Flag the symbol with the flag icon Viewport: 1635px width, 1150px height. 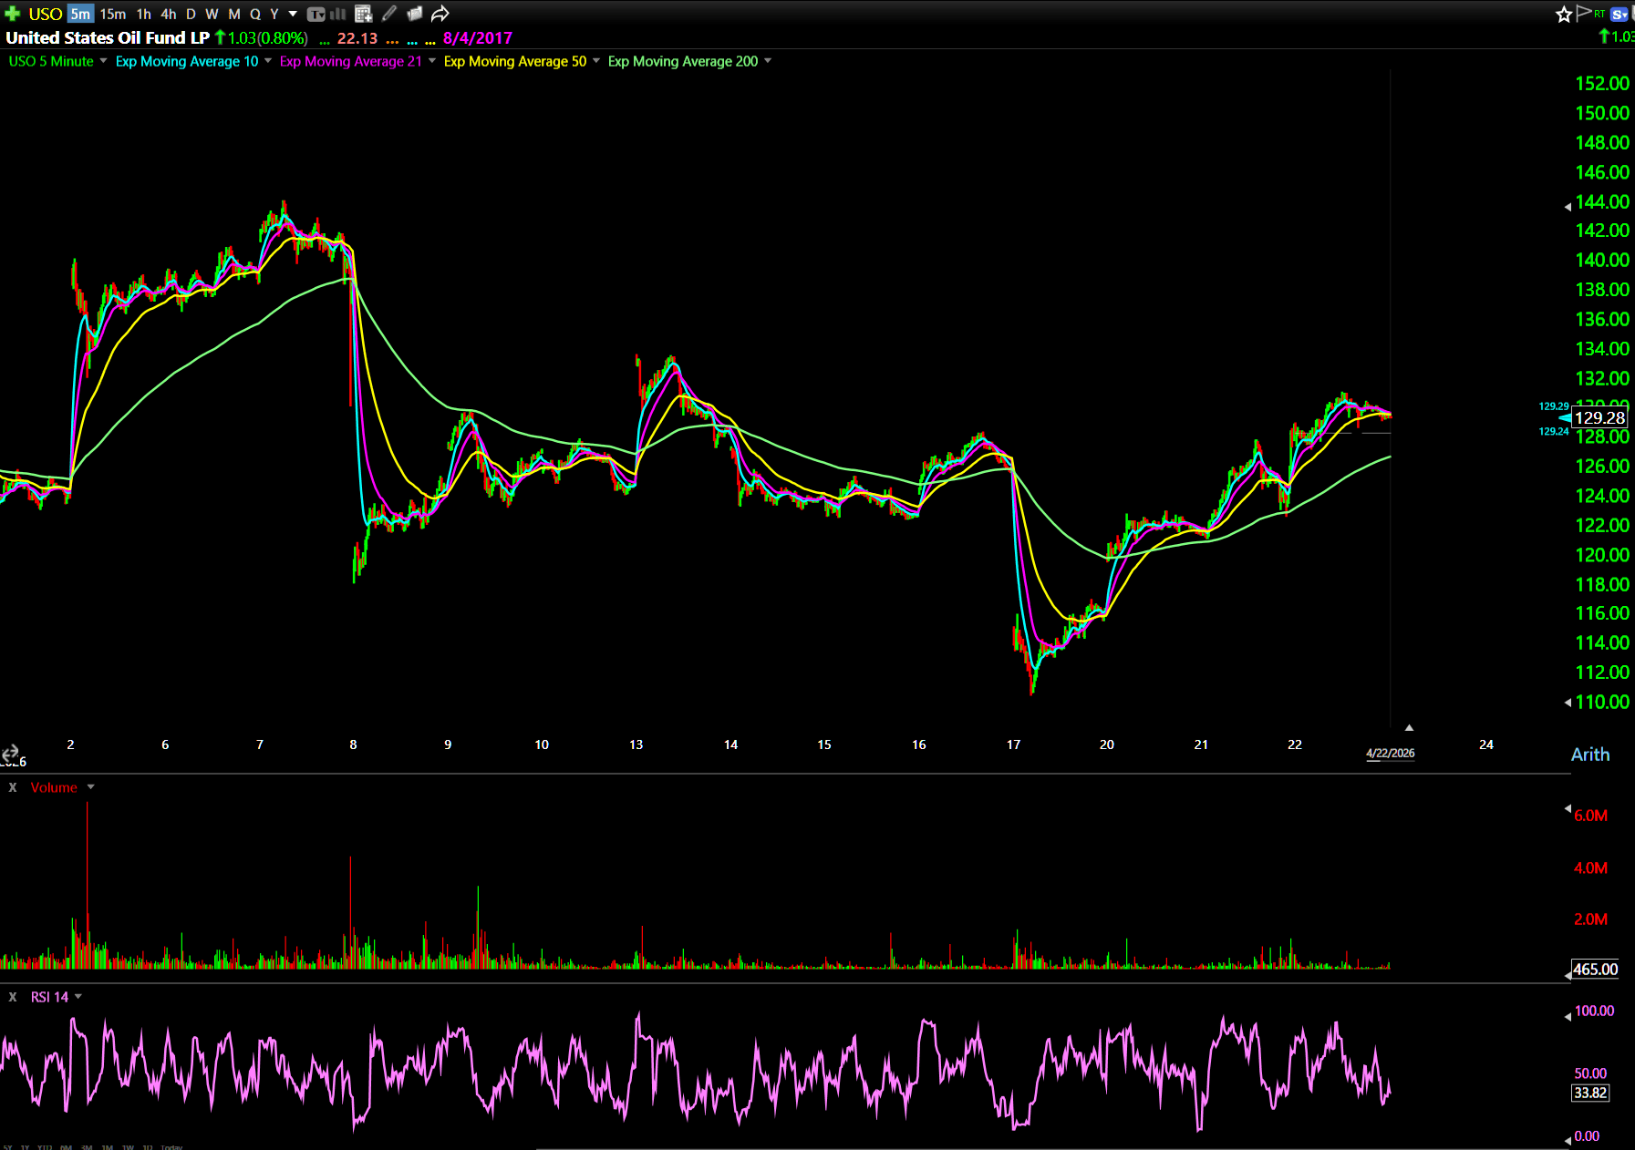[x=1583, y=13]
